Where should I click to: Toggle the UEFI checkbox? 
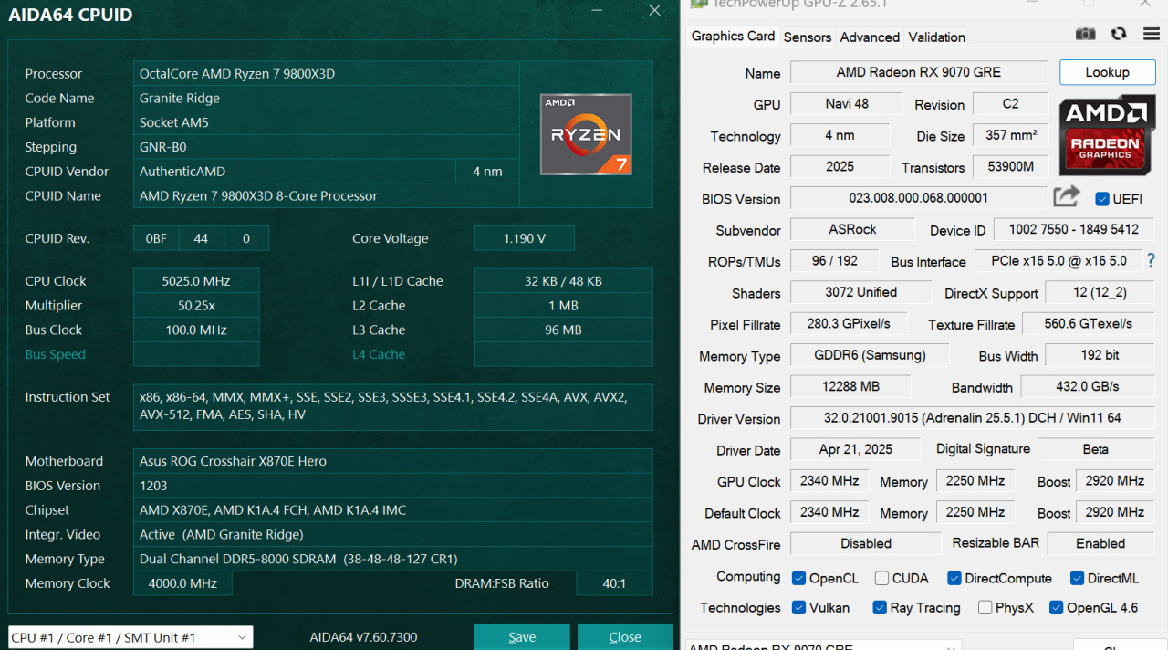(1102, 199)
